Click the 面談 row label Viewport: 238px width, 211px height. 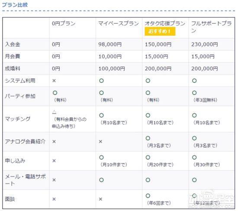tap(10, 199)
